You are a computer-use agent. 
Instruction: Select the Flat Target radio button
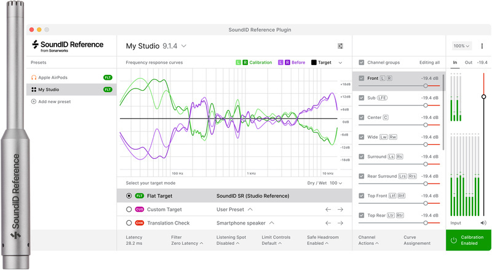click(x=129, y=196)
